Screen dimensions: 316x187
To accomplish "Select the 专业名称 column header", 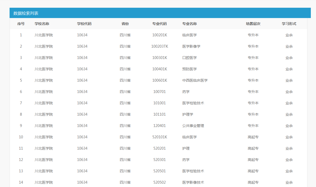I will [x=189, y=24].
